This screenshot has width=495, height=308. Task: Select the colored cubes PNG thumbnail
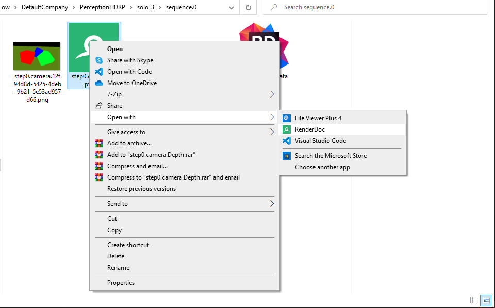37,56
